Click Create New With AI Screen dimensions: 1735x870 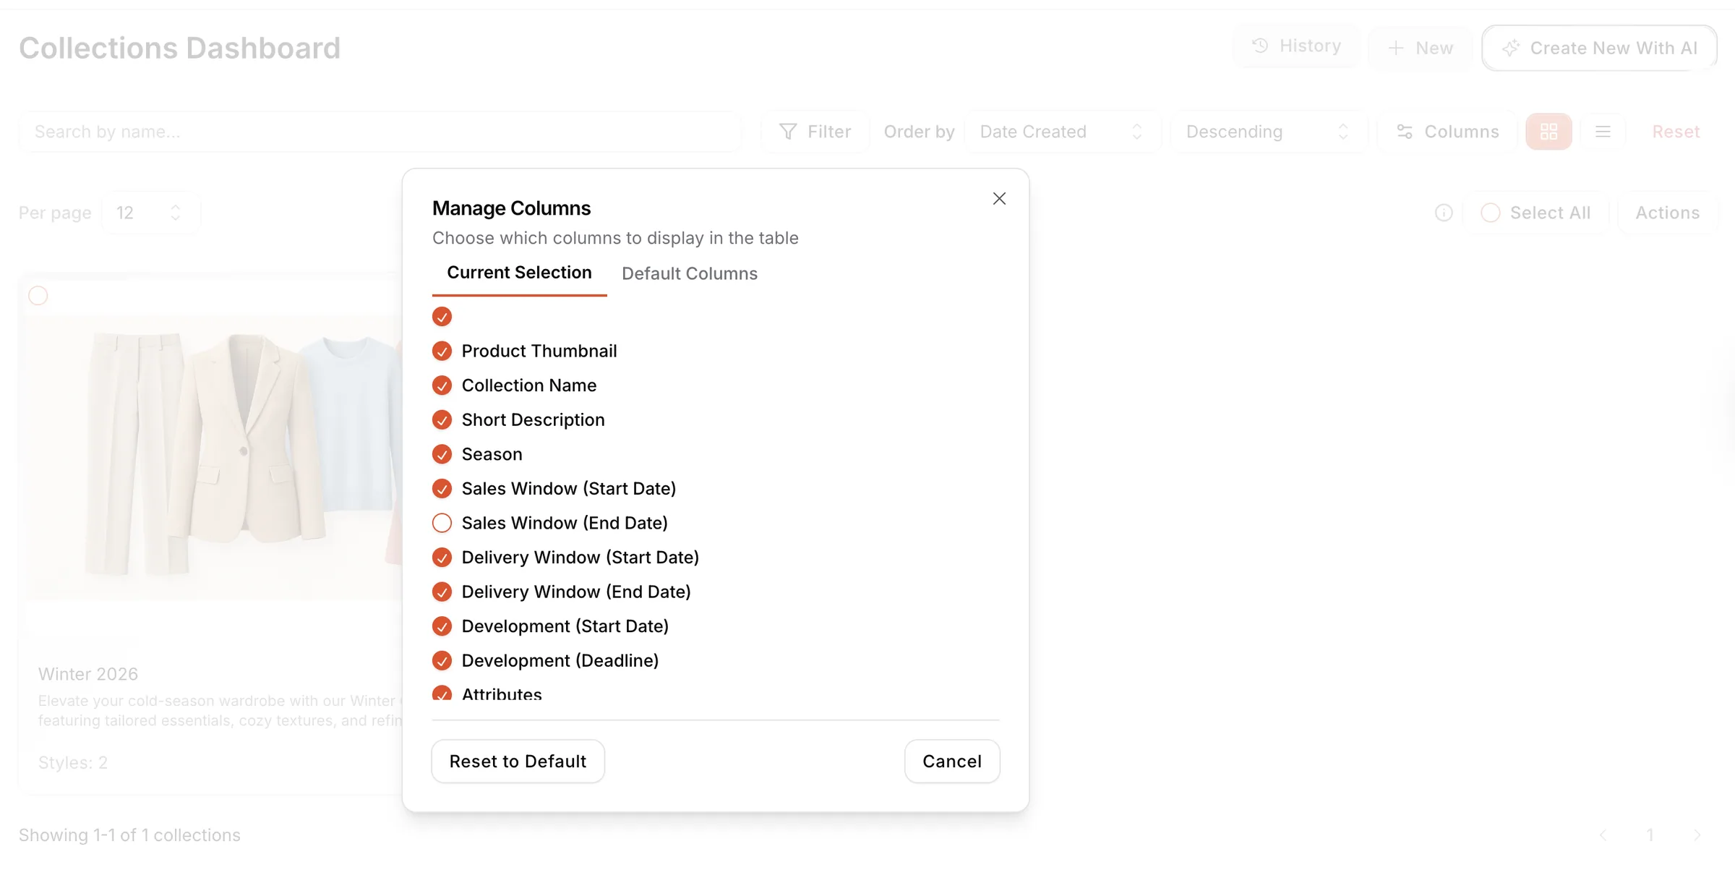tap(1599, 48)
